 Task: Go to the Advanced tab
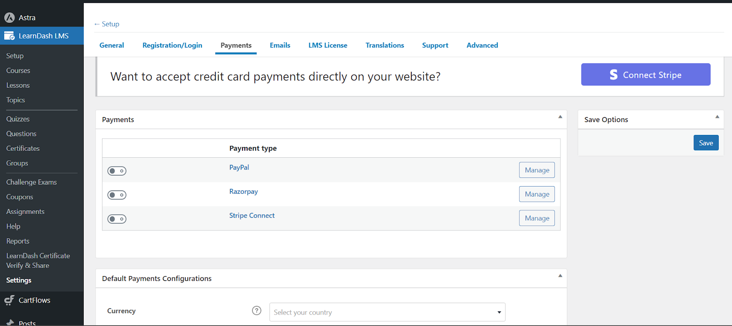click(482, 45)
